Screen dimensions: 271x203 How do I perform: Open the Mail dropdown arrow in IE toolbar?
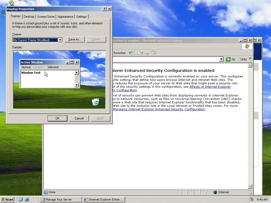142,53
